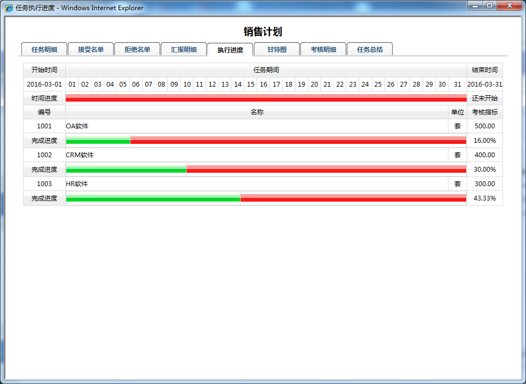Viewport: 526px width, 384px height.
Task: Click the green part of HR软件 progress bar
Action: 153,198
